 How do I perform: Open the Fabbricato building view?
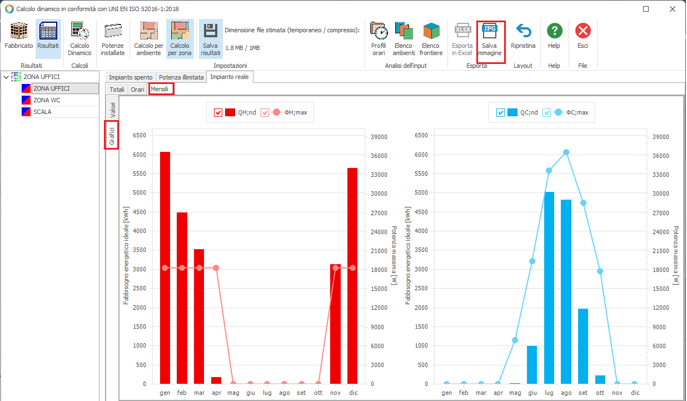19,38
